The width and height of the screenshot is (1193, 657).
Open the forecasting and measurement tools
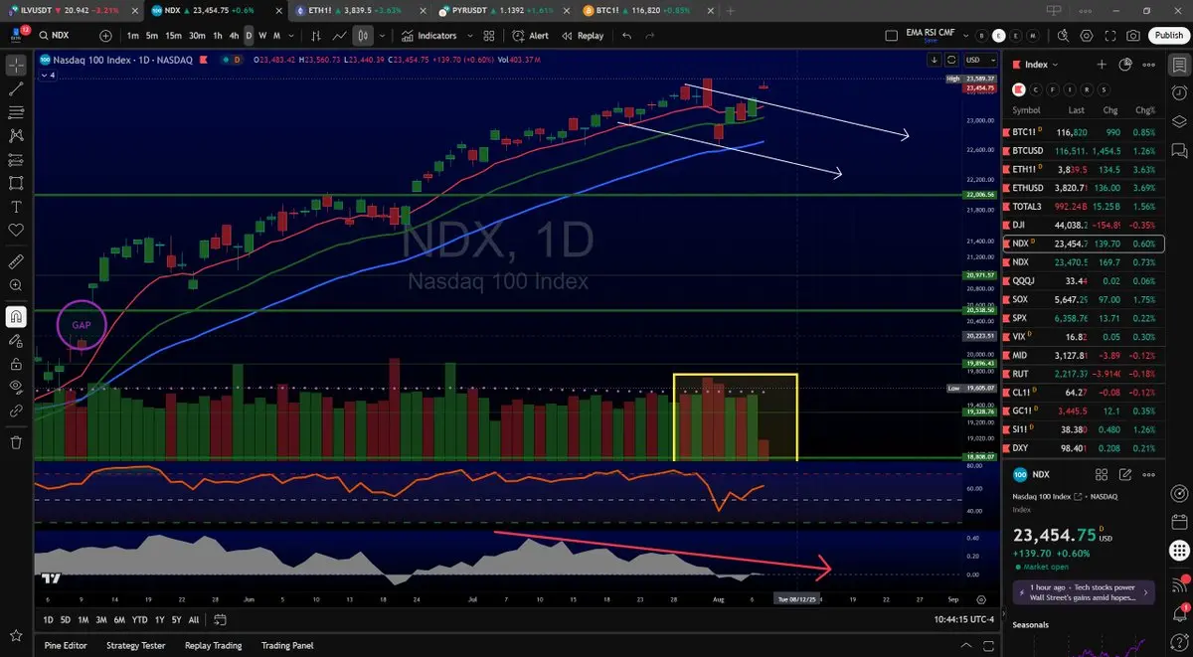click(x=16, y=159)
